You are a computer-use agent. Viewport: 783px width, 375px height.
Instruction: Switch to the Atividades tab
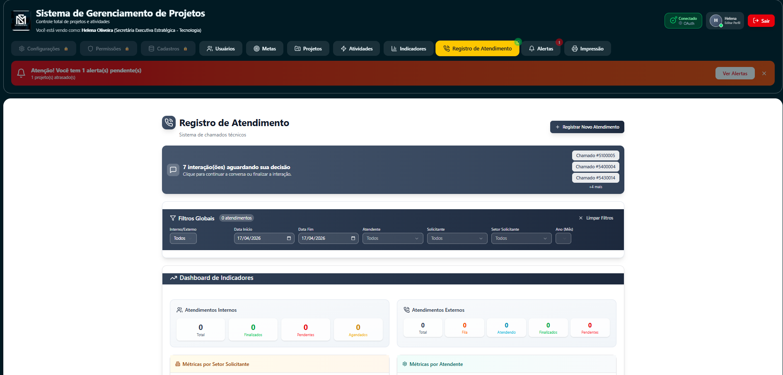357,48
